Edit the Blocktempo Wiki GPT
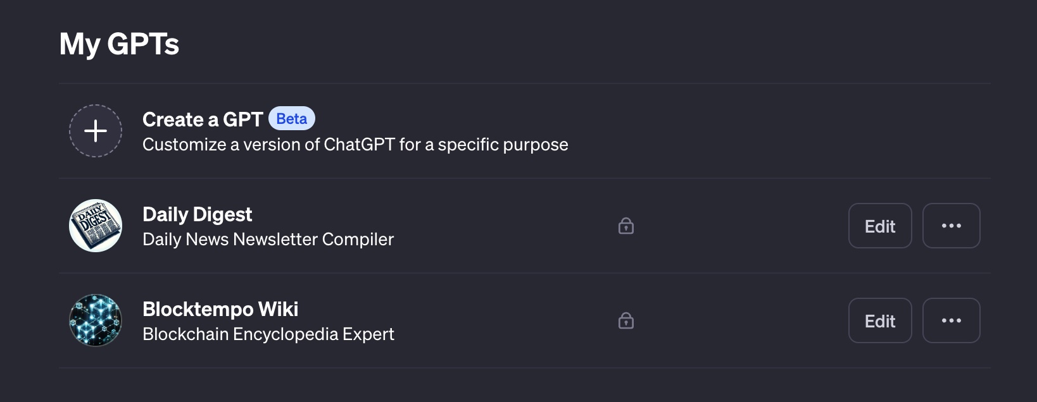This screenshot has height=402, width=1037. pos(879,320)
